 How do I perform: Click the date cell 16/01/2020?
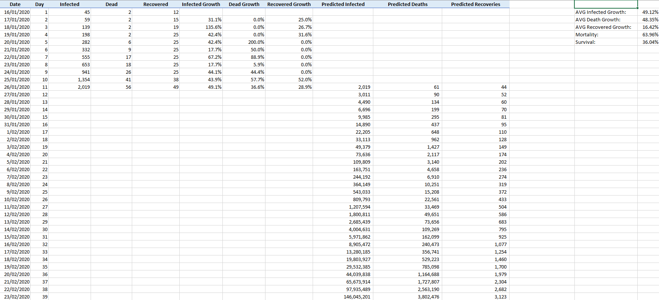coord(17,12)
